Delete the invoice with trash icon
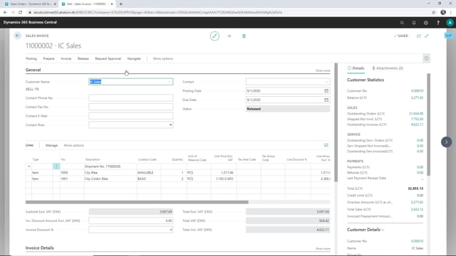Image resolution: width=456 pixels, height=256 pixels. (244, 36)
